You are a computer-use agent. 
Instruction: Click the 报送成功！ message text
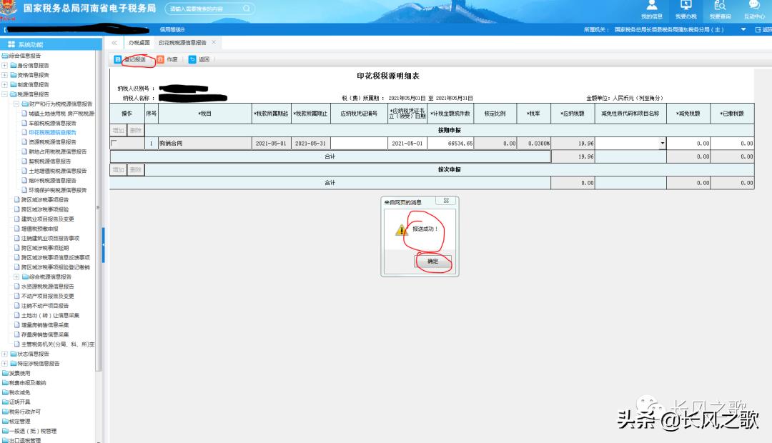coord(425,229)
